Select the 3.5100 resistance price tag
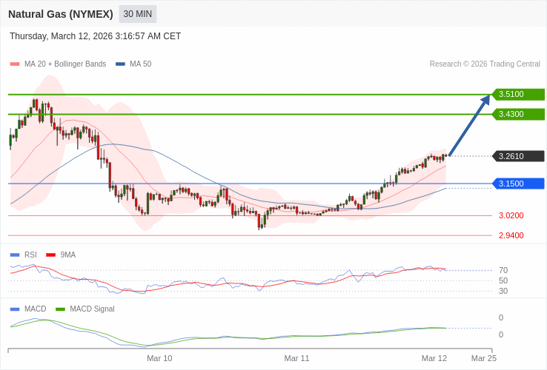547x370 pixels. click(518, 95)
